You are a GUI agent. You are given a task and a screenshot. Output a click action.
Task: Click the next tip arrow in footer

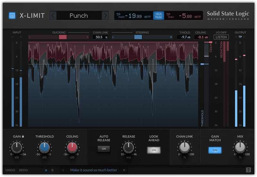(124, 170)
